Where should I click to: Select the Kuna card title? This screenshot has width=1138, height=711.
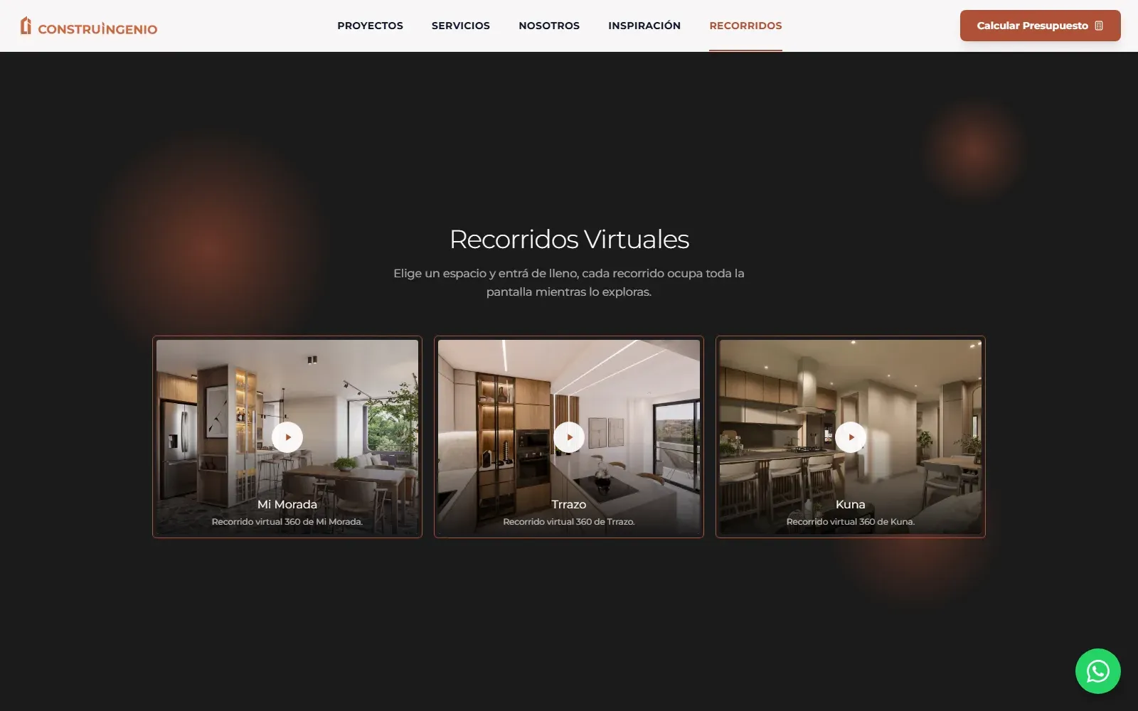coord(851,504)
